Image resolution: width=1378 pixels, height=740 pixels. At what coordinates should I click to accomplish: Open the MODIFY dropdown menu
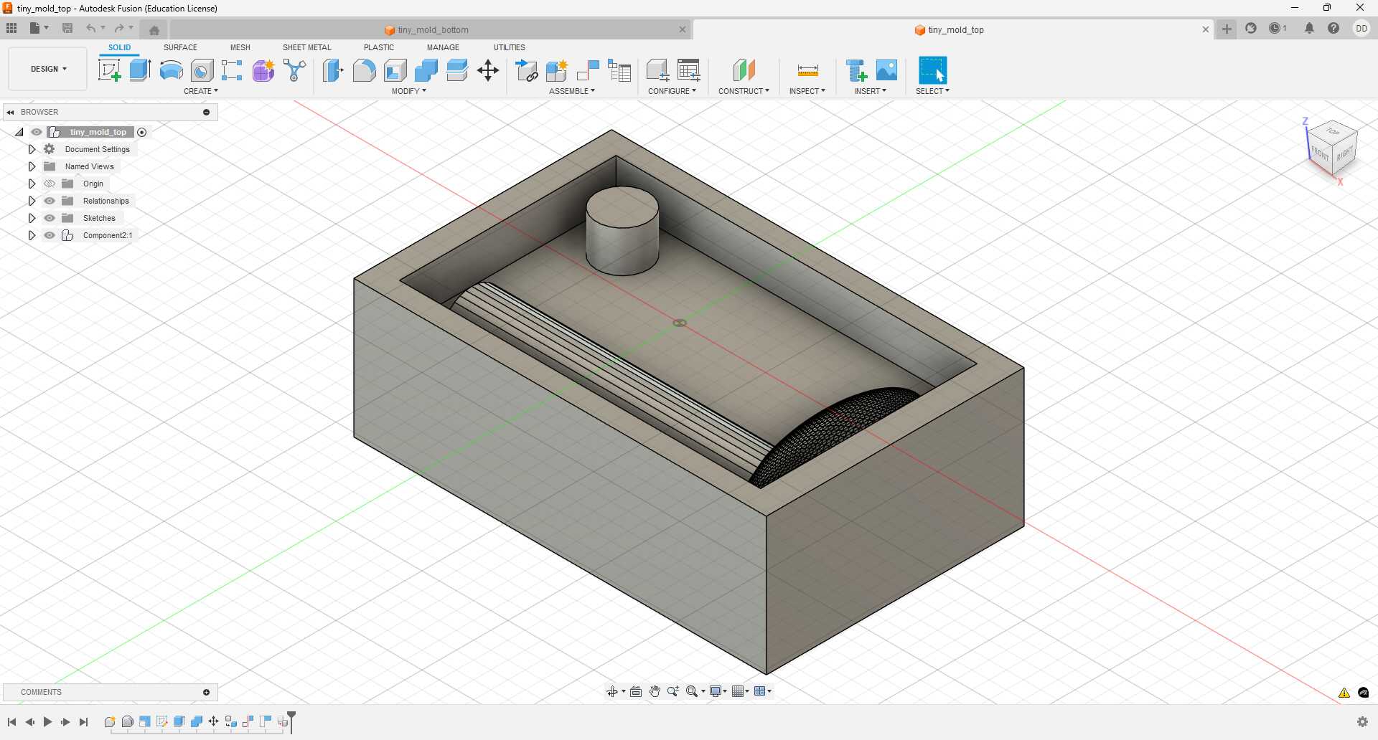(408, 91)
